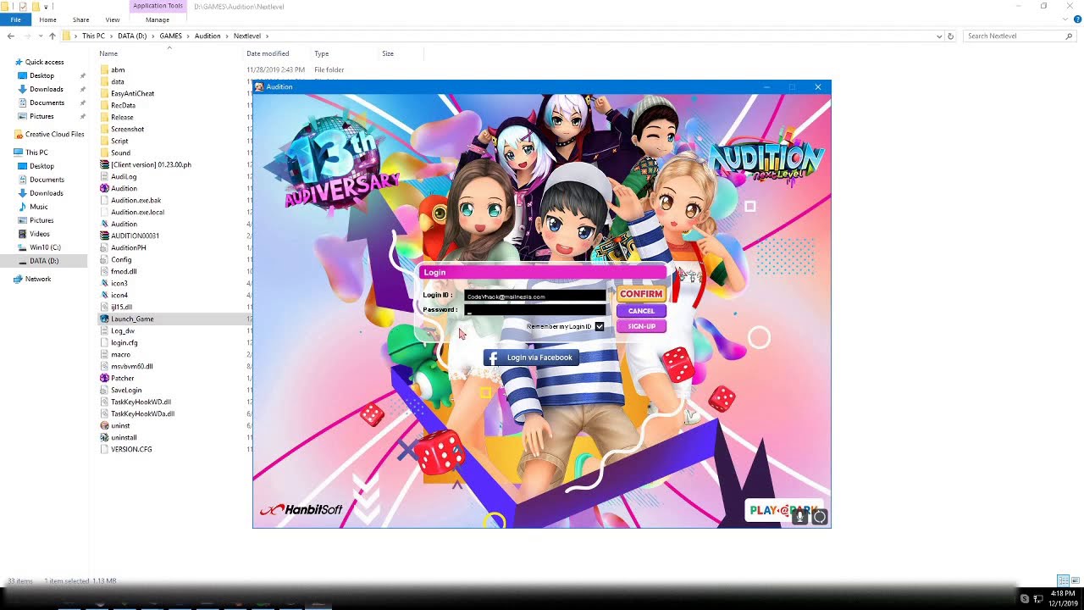Image resolution: width=1084 pixels, height=610 pixels.
Task: Open the Manage ribbon tab
Action: 158,19
